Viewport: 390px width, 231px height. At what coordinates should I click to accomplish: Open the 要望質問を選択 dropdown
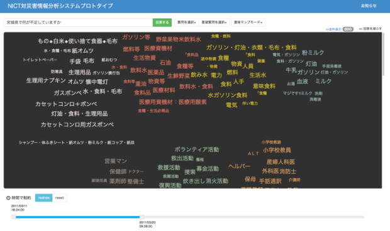214,23
